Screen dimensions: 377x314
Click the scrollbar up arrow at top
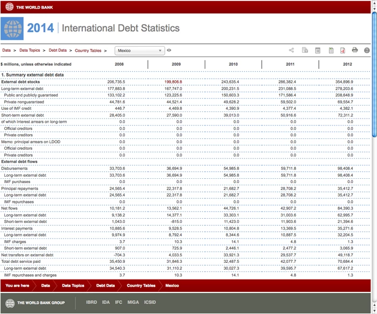[374, 2]
